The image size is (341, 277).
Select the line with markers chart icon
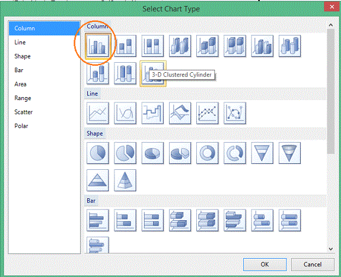click(208, 113)
